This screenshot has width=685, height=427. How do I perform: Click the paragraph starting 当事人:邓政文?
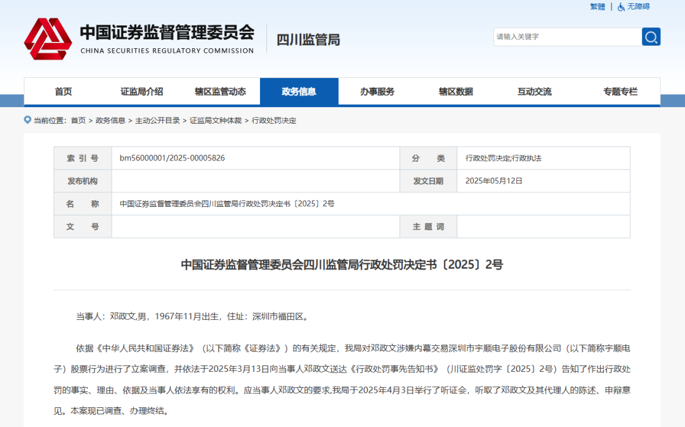193,317
